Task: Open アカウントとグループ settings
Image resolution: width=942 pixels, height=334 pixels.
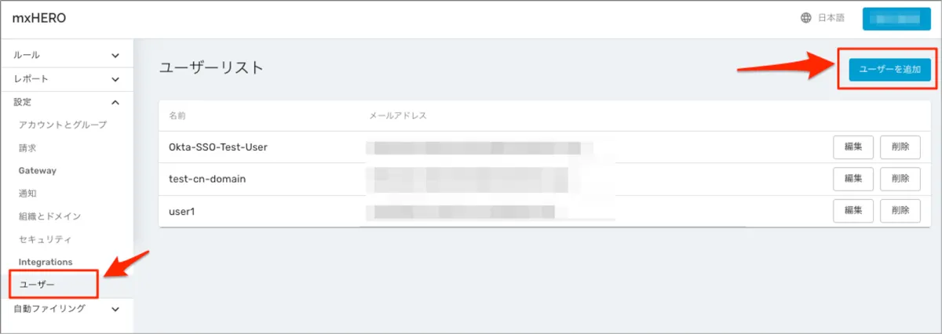Action: [62, 125]
